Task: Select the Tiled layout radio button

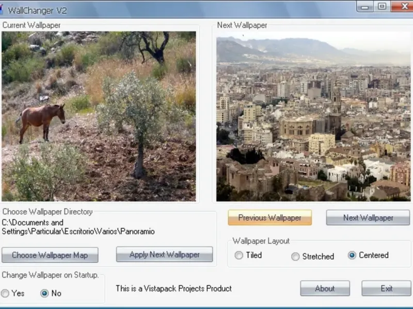Action: 239,255
